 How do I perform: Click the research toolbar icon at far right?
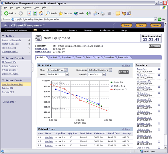(129, 14)
